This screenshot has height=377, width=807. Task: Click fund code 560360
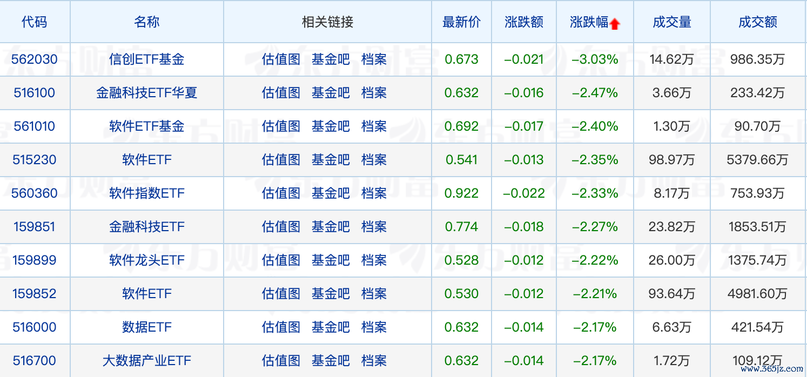point(35,193)
